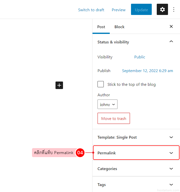Close the settings sidebar with X
The image size is (180, 192).
pyautogui.click(x=171, y=26)
